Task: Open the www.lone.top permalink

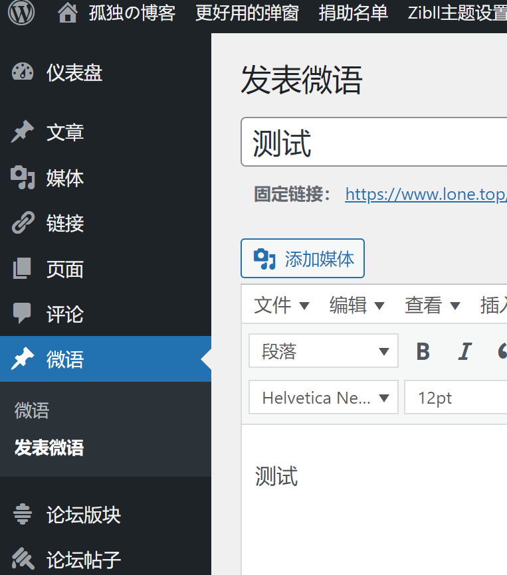Action: [426, 195]
